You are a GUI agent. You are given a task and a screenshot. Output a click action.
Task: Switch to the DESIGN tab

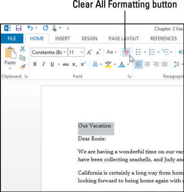(89, 38)
